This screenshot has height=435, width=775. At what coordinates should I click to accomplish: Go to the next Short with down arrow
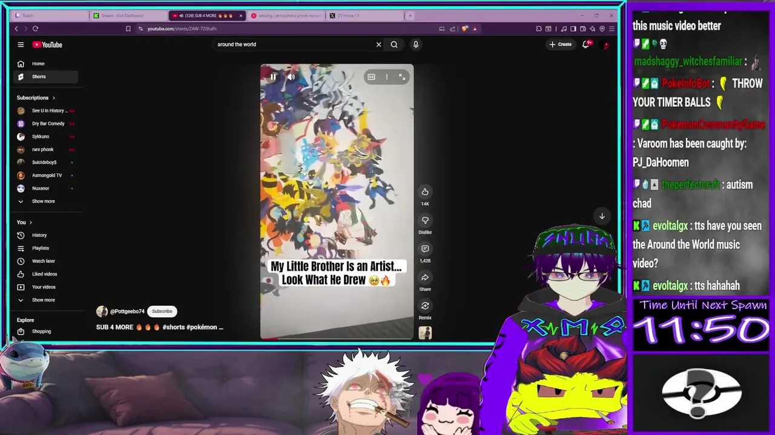602,216
